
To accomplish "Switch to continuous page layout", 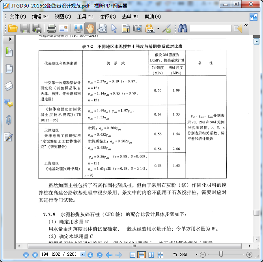I will (x=142, y=255).
